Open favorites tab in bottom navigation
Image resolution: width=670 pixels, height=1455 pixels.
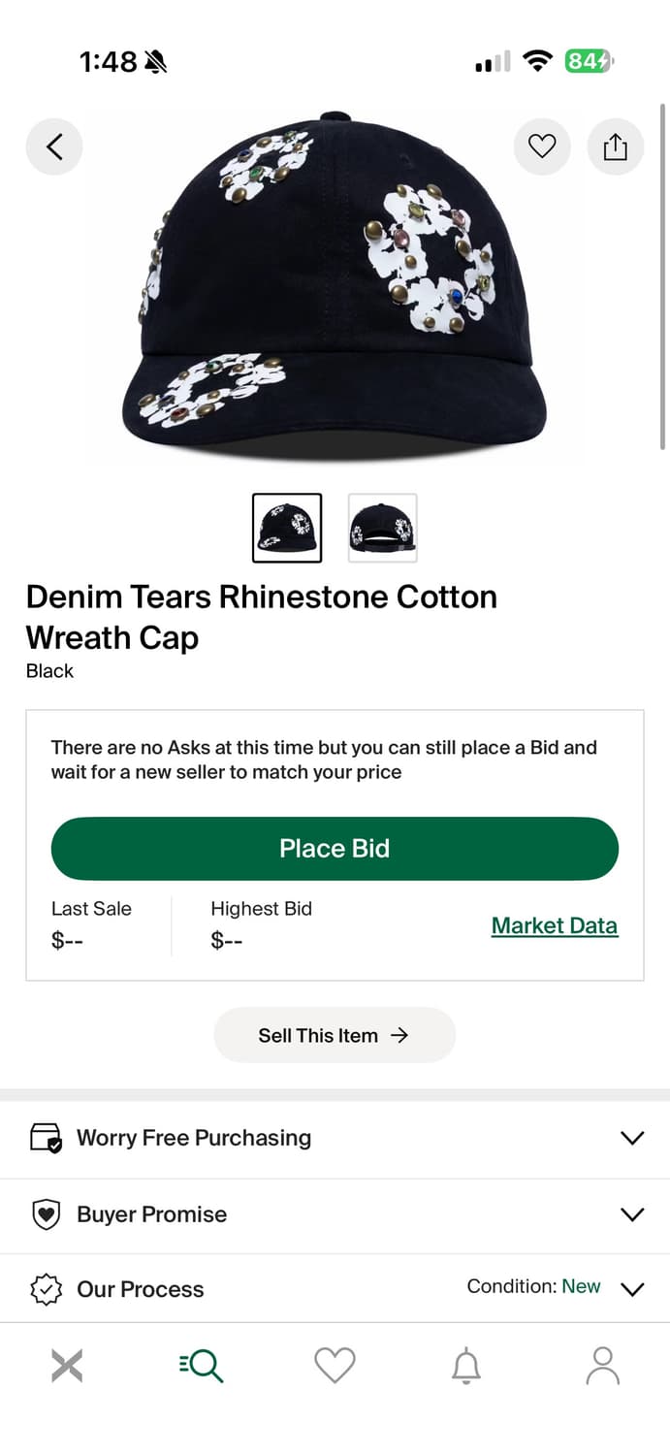coord(335,1366)
